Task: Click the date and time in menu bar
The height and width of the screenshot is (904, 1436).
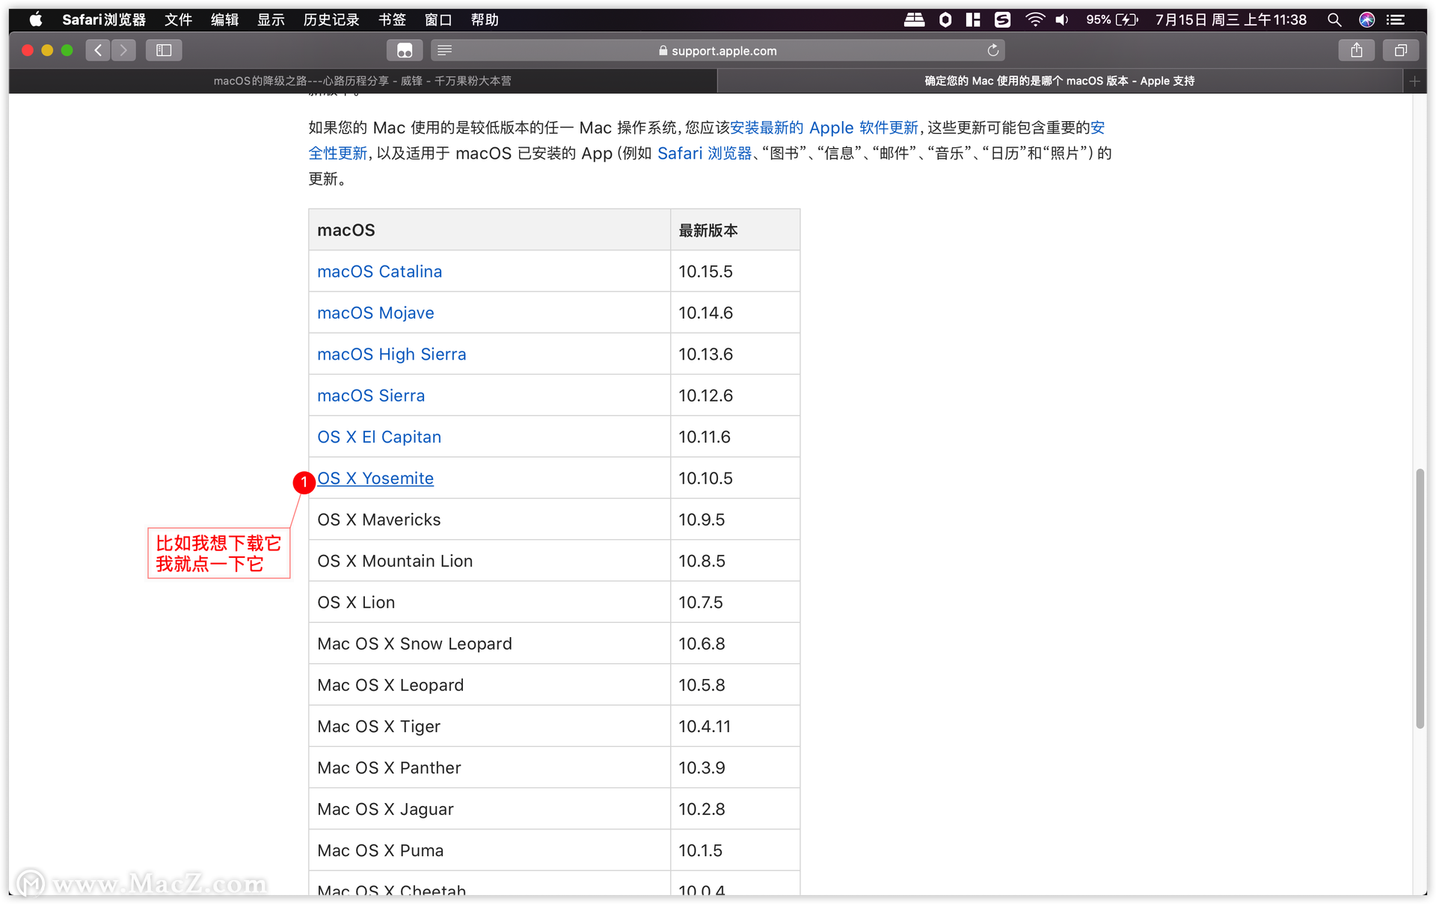Action: (x=1231, y=19)
